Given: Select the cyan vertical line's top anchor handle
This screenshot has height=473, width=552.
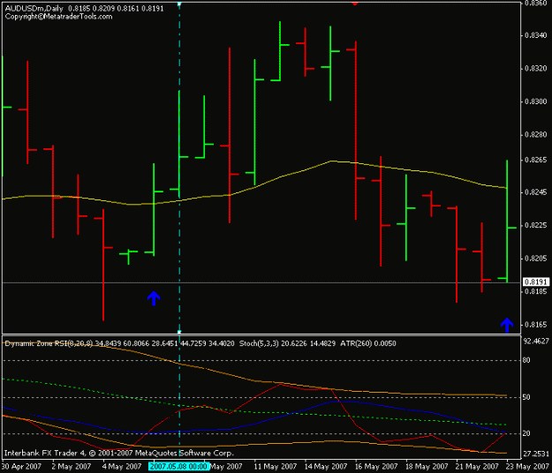Looking at the screenshot, I should click(x=179, y=4).
